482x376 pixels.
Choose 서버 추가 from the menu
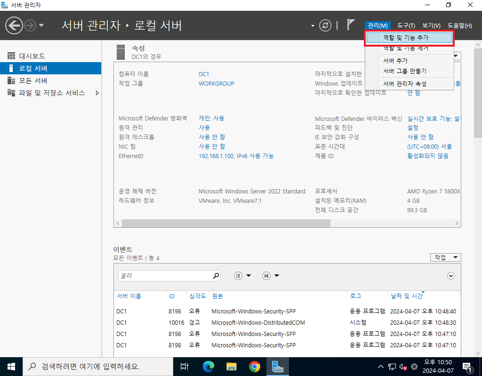click(x=409, y=61)
